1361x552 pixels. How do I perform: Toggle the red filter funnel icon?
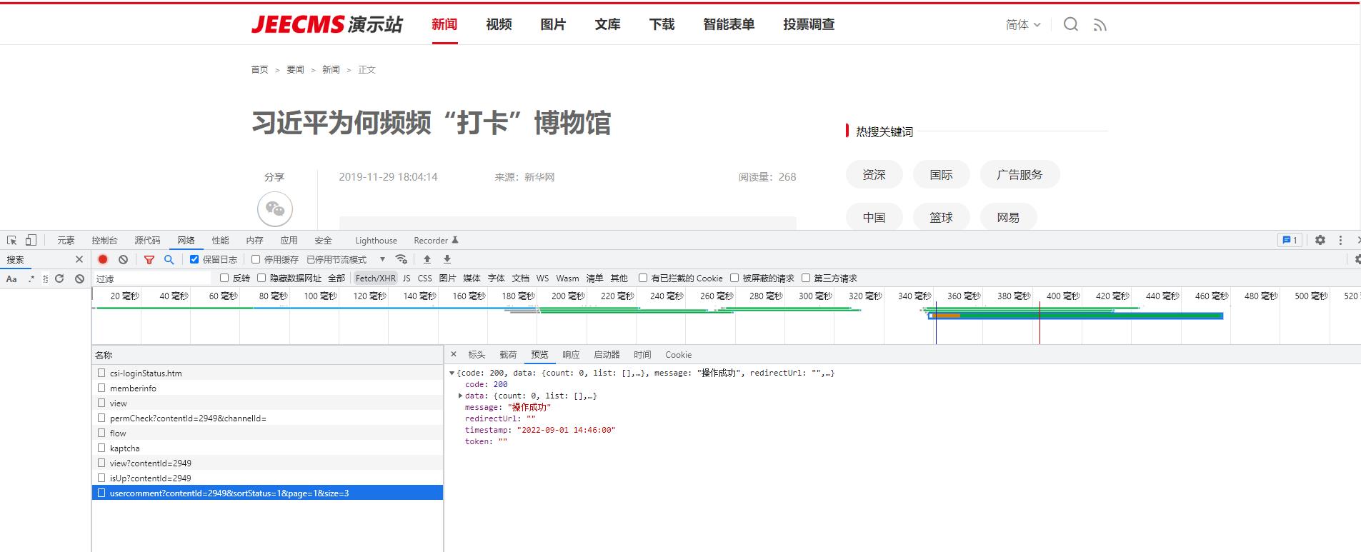click(149, 259)
